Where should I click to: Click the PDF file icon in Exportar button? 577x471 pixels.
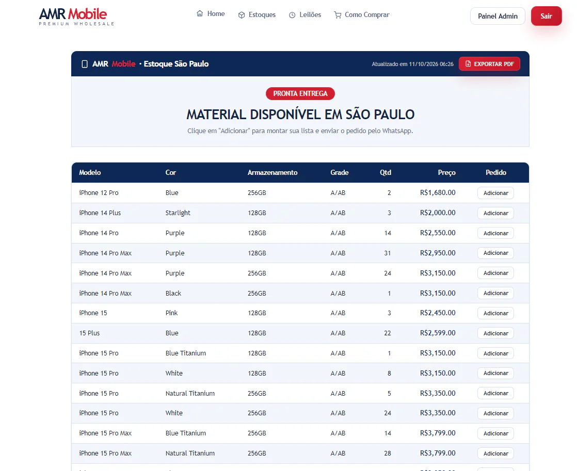[468, 63]
